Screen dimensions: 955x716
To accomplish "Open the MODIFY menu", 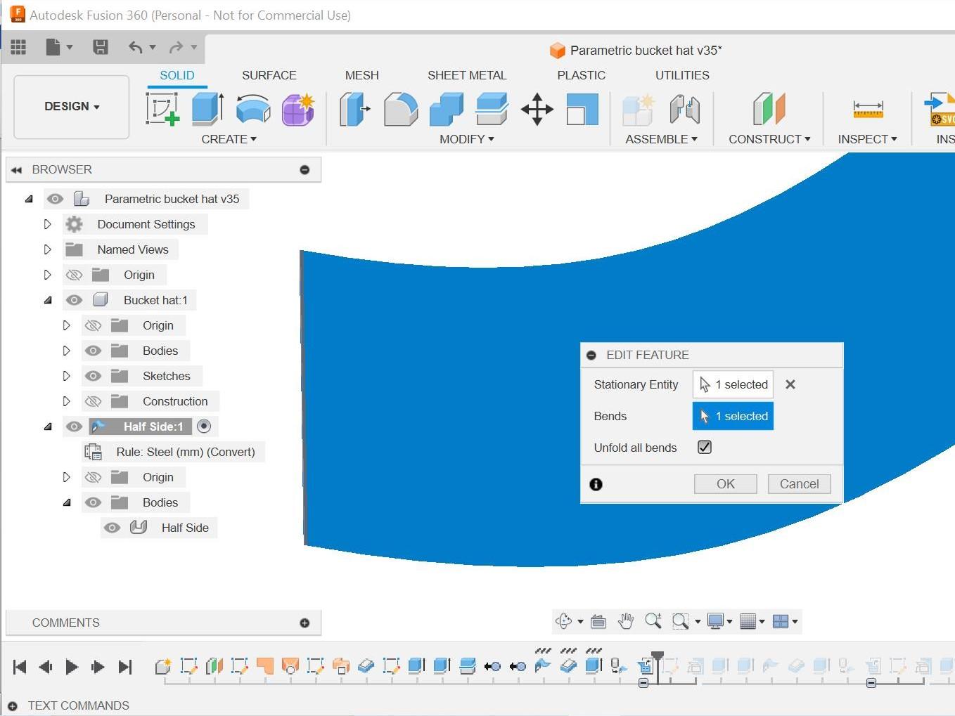I will pyautogui.click(x=467, y=139).
